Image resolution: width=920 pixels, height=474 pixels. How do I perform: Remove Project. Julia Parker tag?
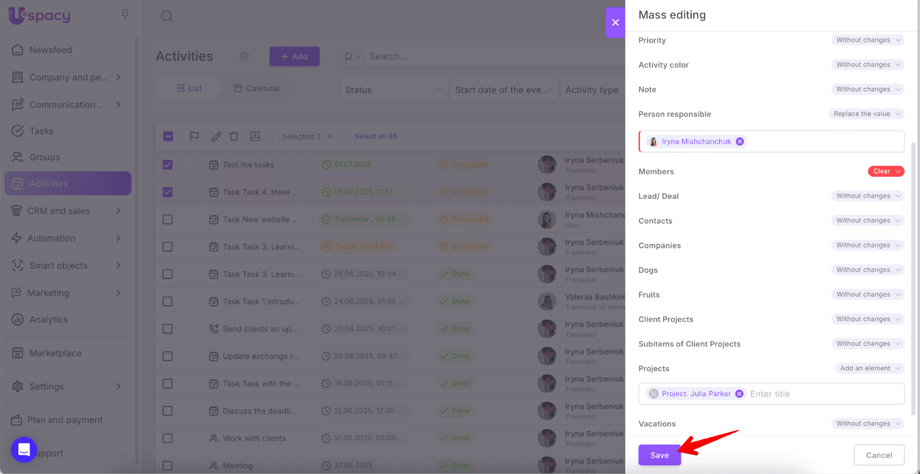point(739,394)
